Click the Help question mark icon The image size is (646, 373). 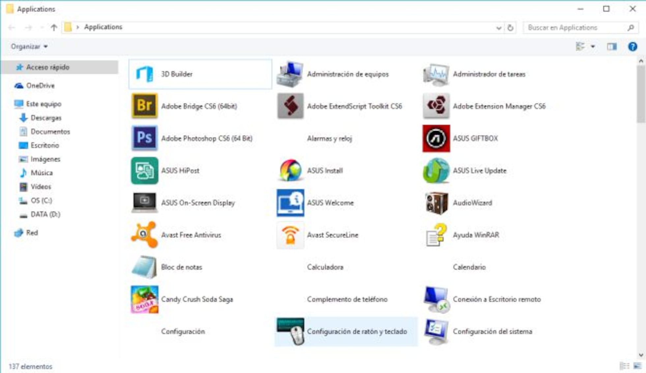[x=632, y=47]
